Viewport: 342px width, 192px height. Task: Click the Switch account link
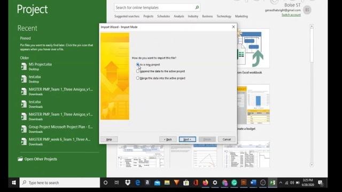291,15
